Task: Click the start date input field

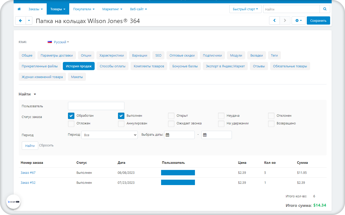Action: [x=179, y=135]
